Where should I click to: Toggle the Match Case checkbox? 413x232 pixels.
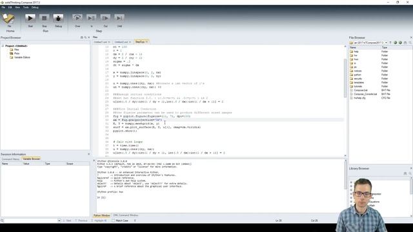114,220
